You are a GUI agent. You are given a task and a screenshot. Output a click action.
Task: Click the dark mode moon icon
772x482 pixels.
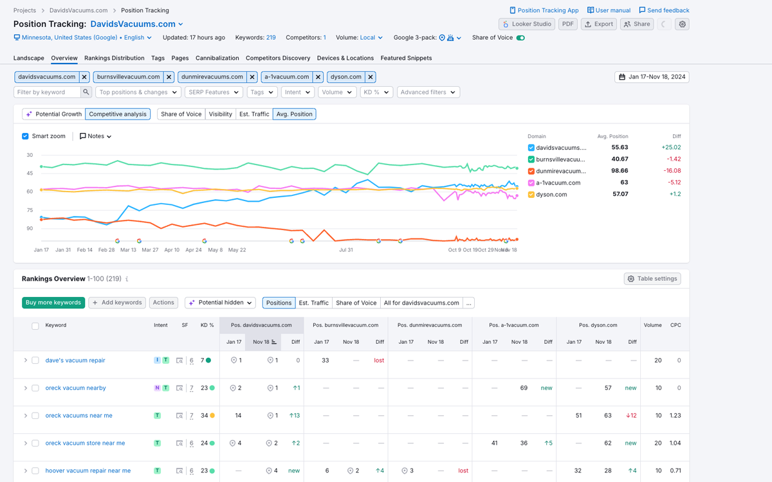(x=664, y=24)
